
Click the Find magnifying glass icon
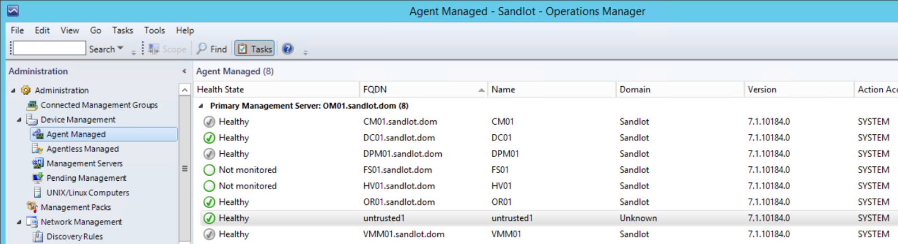click(201, 49)
